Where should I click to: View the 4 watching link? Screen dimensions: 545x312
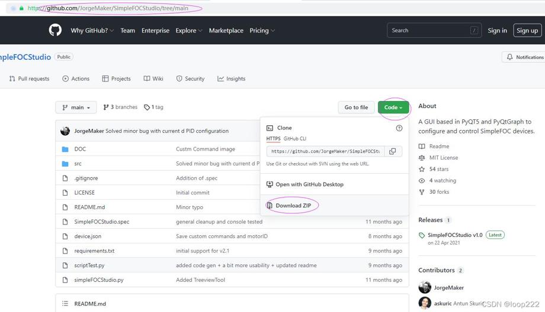[x=437, y=181]
